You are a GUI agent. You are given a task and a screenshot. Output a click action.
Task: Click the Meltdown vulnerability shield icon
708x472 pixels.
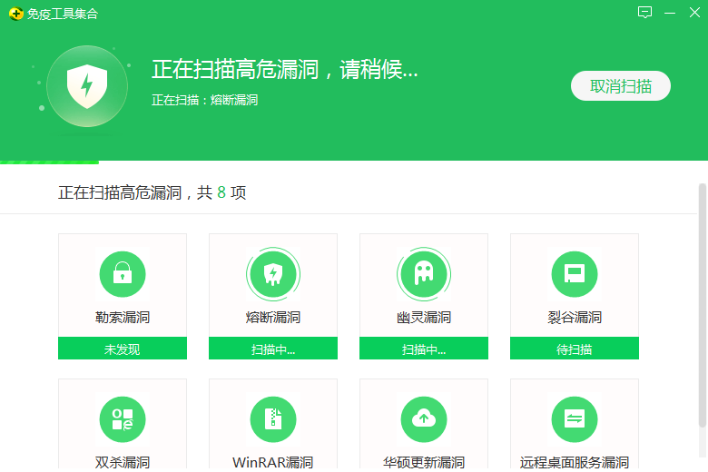tap(273, 273)
